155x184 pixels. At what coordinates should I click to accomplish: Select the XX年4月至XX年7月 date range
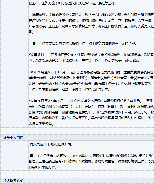click(x=46, y=101)
